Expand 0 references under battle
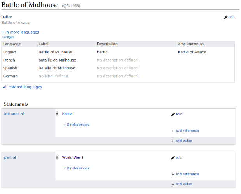 77,125
